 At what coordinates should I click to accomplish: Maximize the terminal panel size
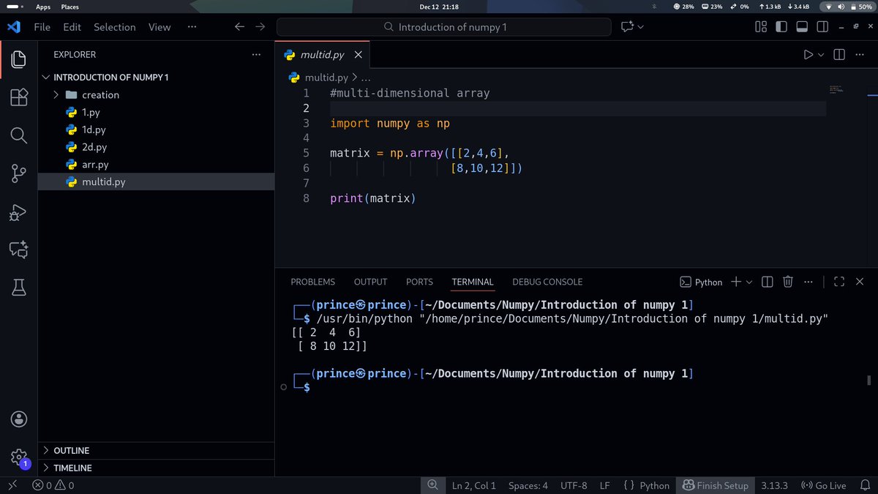point(839,282)
